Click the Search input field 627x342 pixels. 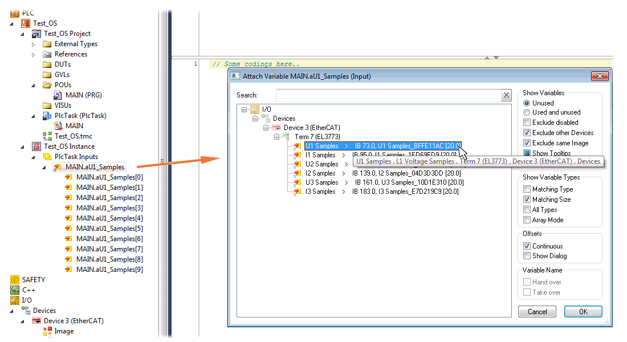[389, 95]
